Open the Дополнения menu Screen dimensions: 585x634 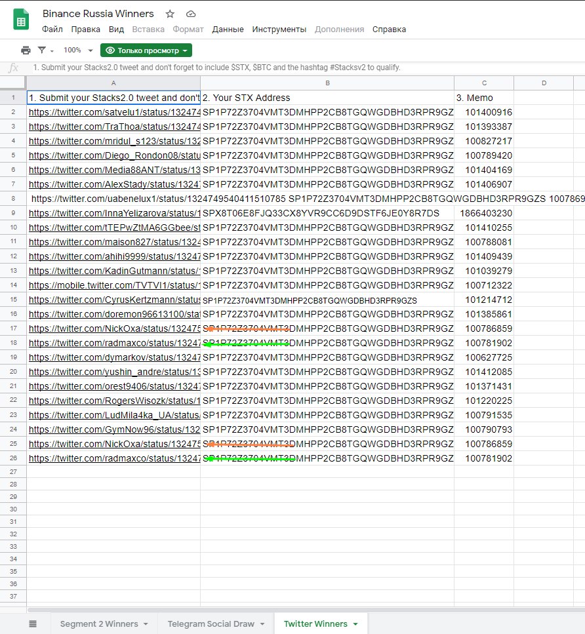pos(339,30)
